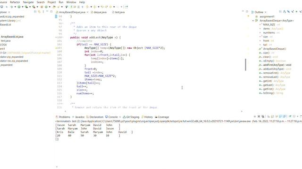The image size is (302, 169).
Task: Click the Coverage launch icon in toolbar
Action: tap(26, 7)
